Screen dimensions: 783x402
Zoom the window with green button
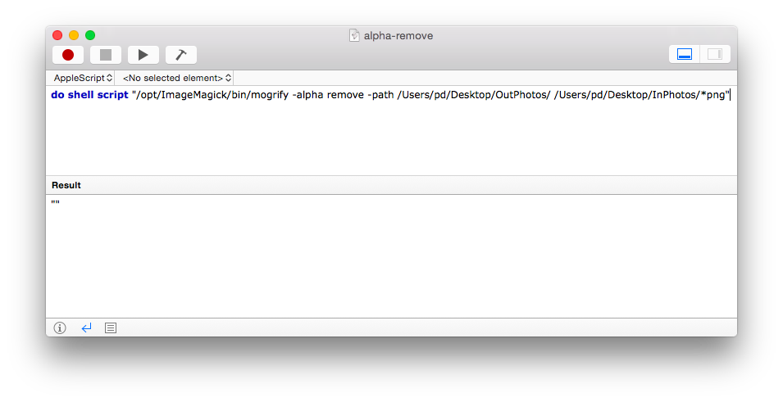90,35
